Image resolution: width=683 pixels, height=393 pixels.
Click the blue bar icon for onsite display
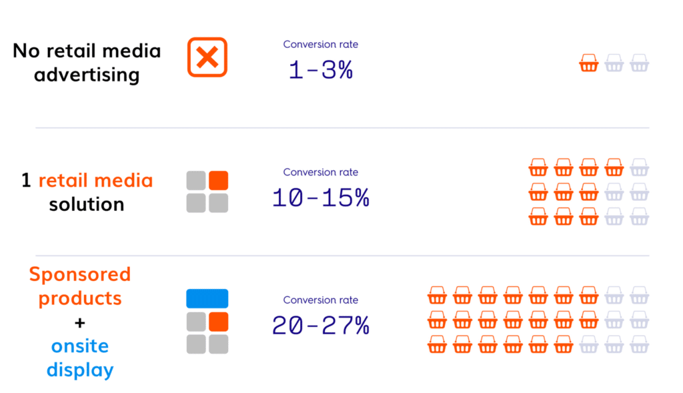coord(207,298)
